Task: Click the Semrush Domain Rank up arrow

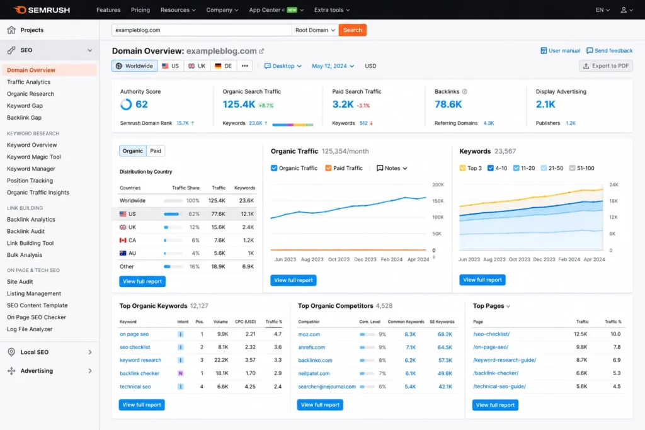Action: (193, 123)
